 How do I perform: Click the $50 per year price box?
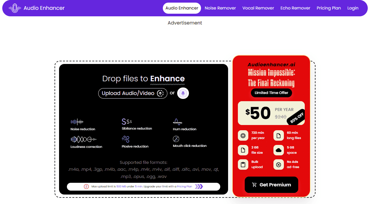point(271,113)
